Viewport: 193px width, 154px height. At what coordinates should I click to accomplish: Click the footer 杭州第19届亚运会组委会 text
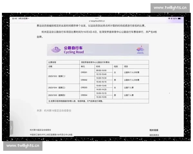pos(41,130)
